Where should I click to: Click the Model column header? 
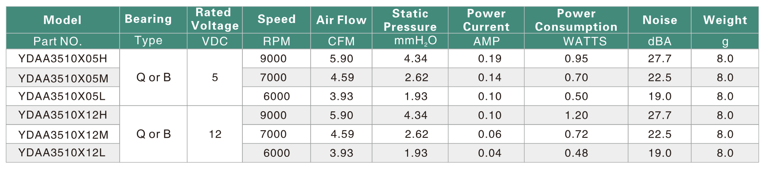click(x=62, y=20)
